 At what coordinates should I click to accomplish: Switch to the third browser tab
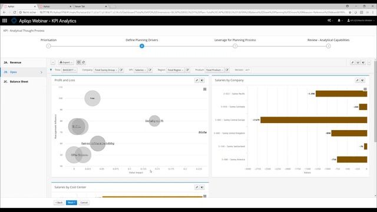91,6
